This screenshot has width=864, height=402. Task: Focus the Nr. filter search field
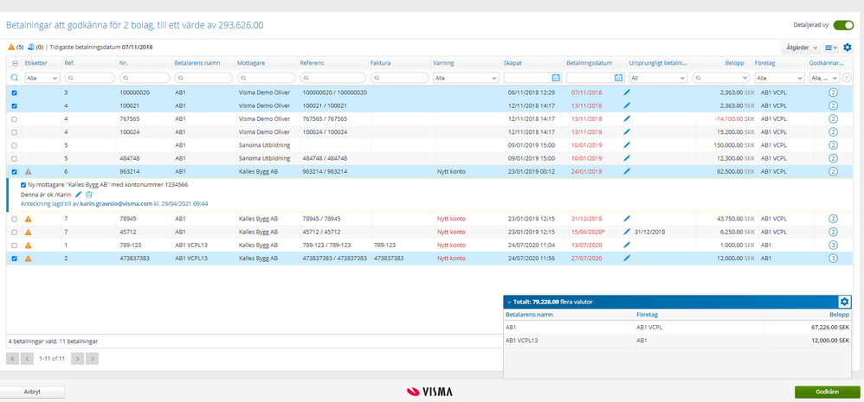pos(145,78)
